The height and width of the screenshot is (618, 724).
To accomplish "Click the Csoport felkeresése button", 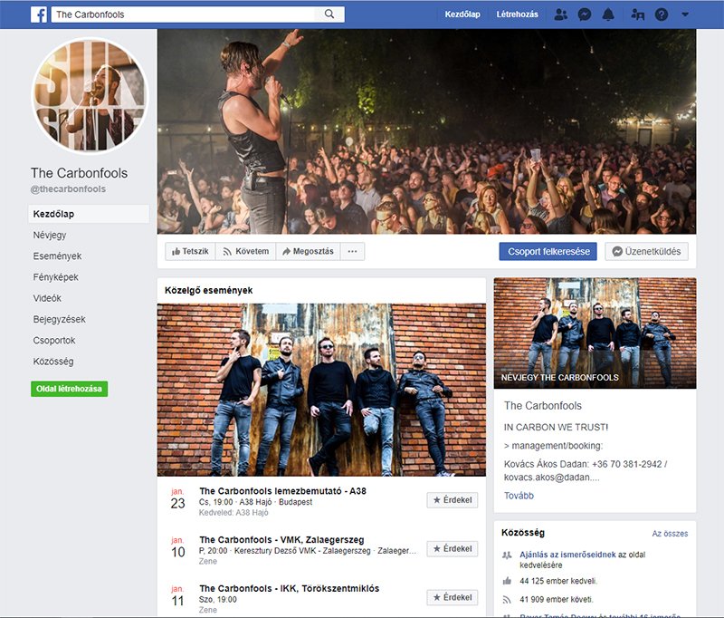I will click(548, 251).
